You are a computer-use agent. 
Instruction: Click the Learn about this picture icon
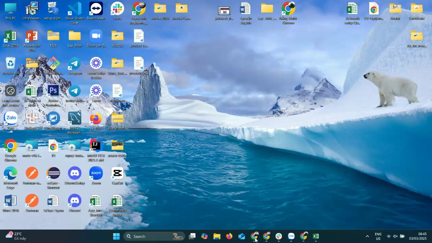click(10, 95)
